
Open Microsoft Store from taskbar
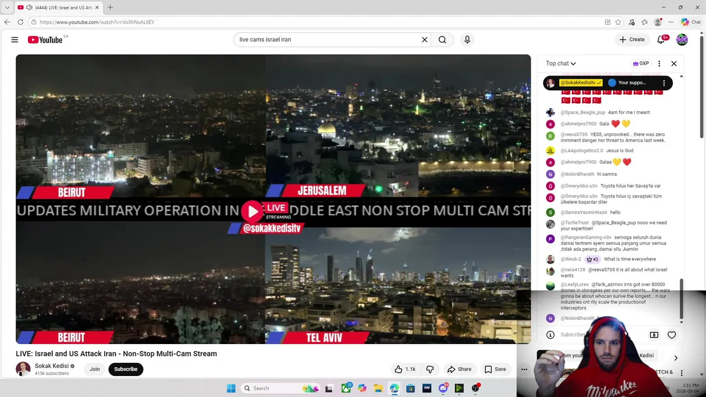coord(410,388)
